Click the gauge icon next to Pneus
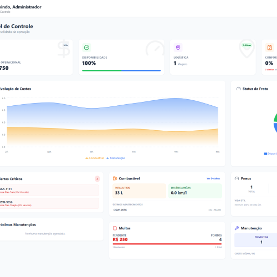The height and width of the screenshot is (277, 277). click(237, 178)
